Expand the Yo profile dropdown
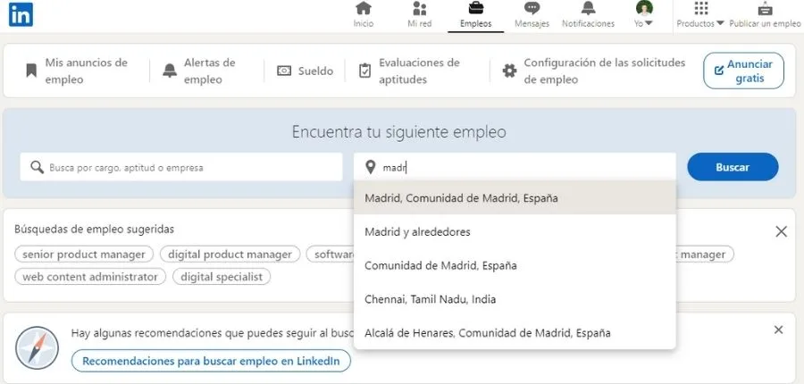Screen dimensions: 804x384 [644, 14]
